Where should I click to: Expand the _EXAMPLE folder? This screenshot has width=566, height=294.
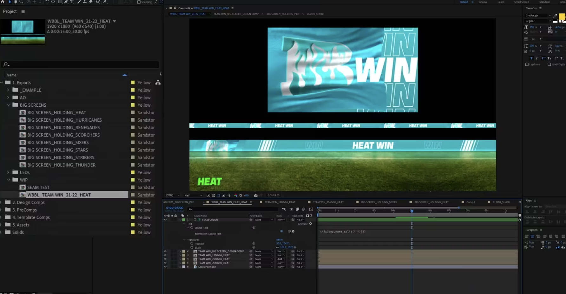pyautogui.click(x=8, y=90)
